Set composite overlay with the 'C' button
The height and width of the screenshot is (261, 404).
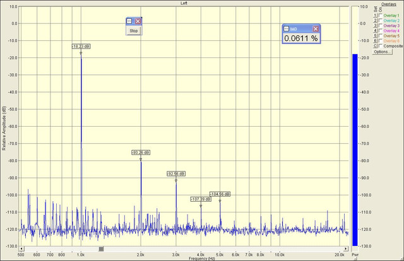coord(376,46)
